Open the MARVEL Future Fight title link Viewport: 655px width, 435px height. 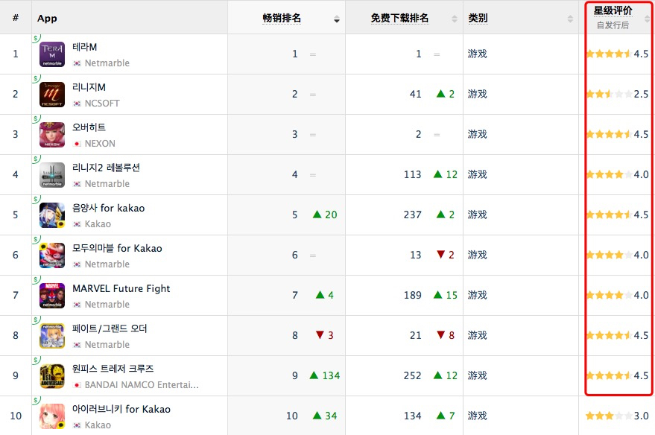point(121,288)
